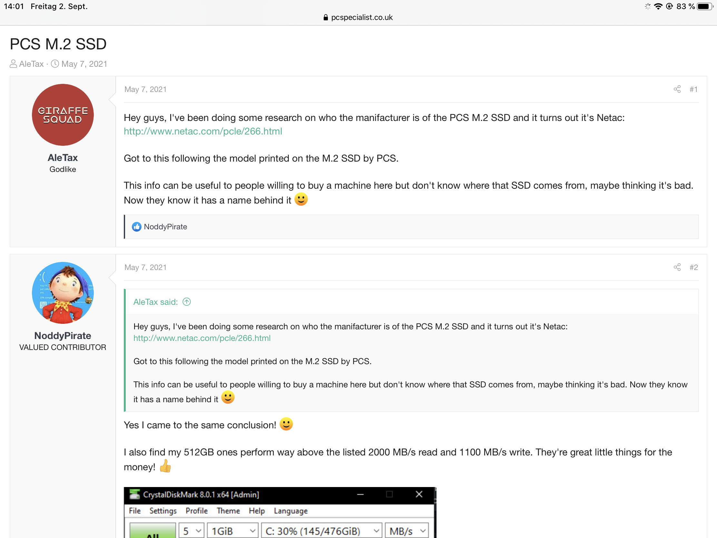Open post permalink #2
The width and height of the screenshot is (717, 538).
693,267
